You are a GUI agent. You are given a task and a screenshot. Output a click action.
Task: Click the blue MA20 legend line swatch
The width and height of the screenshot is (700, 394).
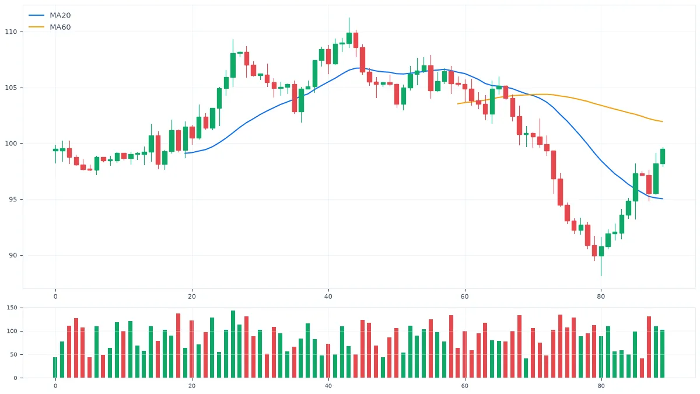point(37,15)
